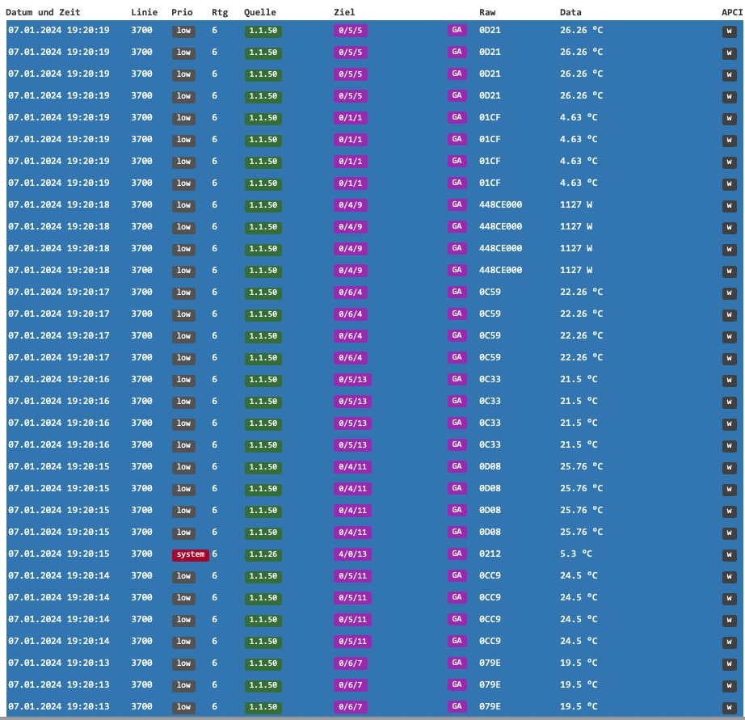The width and height of the screenshot is (745, 720).
Task: Click the topmost 1127 W data value
Action: (x=575, y=205)
